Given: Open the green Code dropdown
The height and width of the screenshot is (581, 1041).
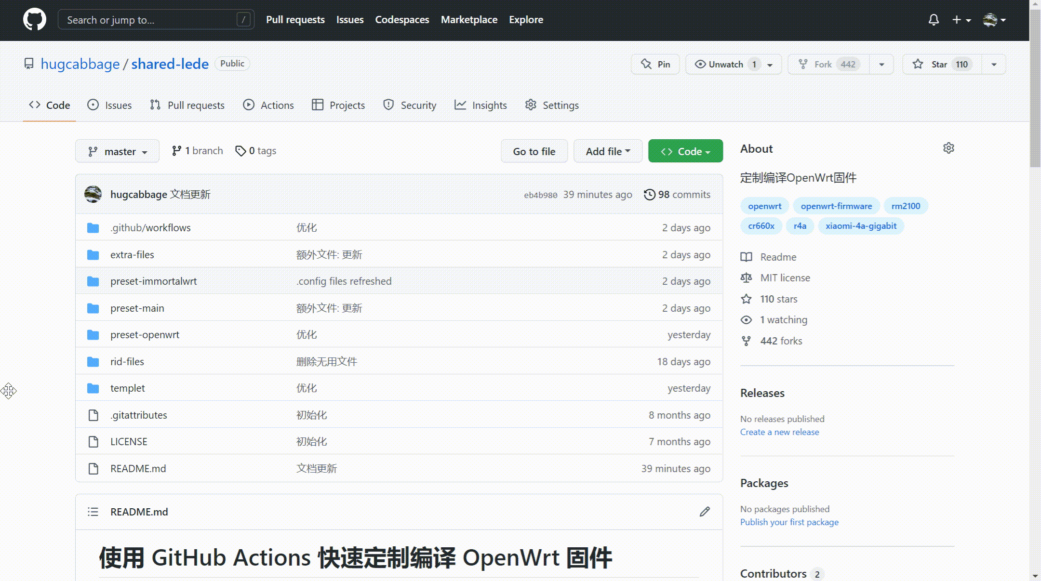Looking at the screenshot, I should coord(685,151).
